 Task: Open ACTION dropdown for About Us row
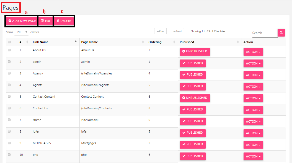[x=253, y=52]
